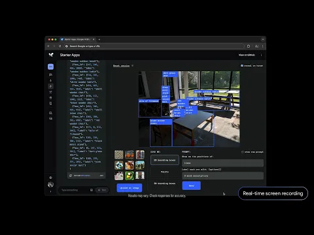The height and width of the screenshot is (235, 314).
Task: Open the three-dot menu beside View on GitHub
Action: 261,55
